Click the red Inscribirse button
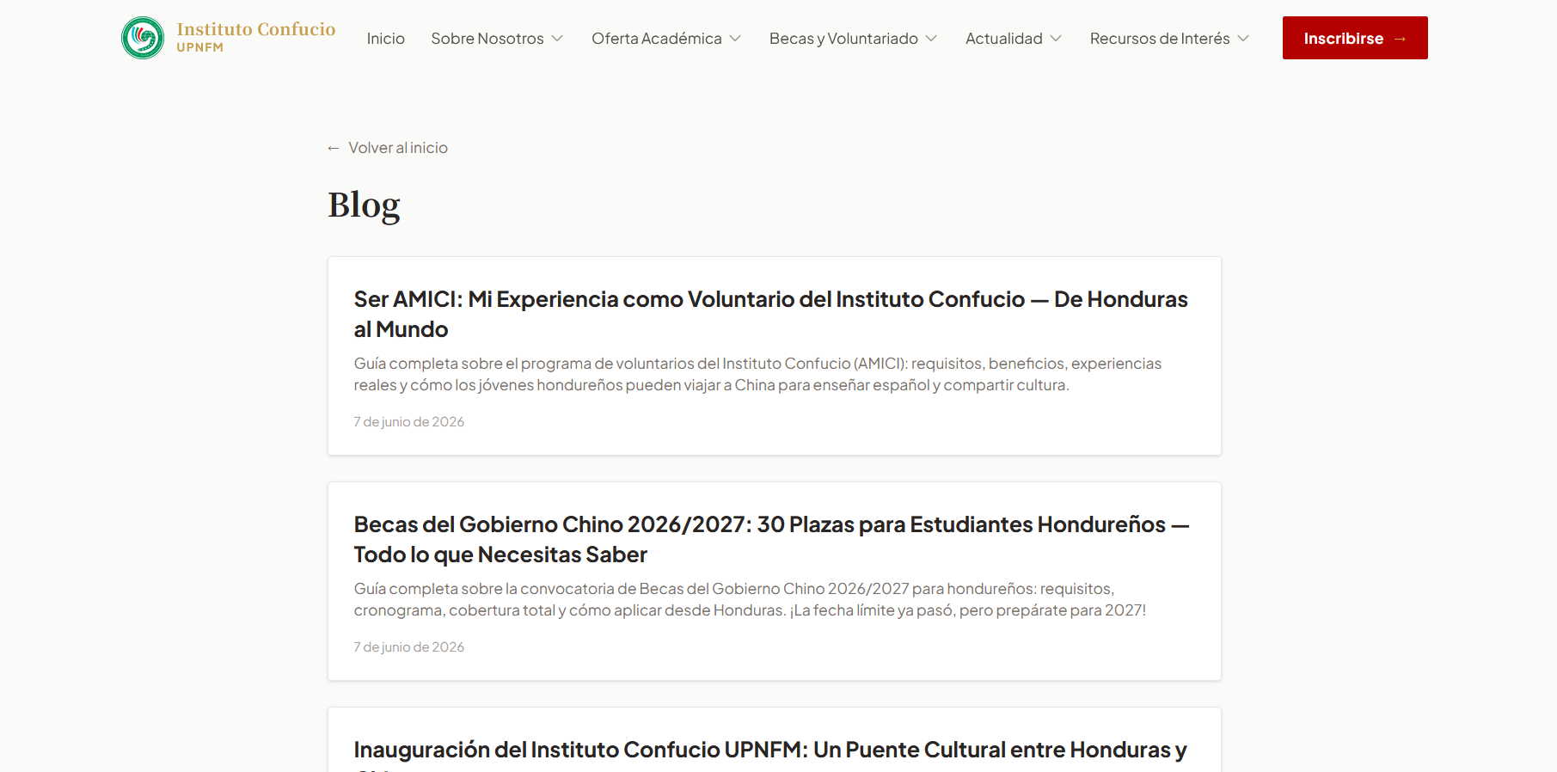This screenshot has height=772, width=1557. click(1355, 38)
